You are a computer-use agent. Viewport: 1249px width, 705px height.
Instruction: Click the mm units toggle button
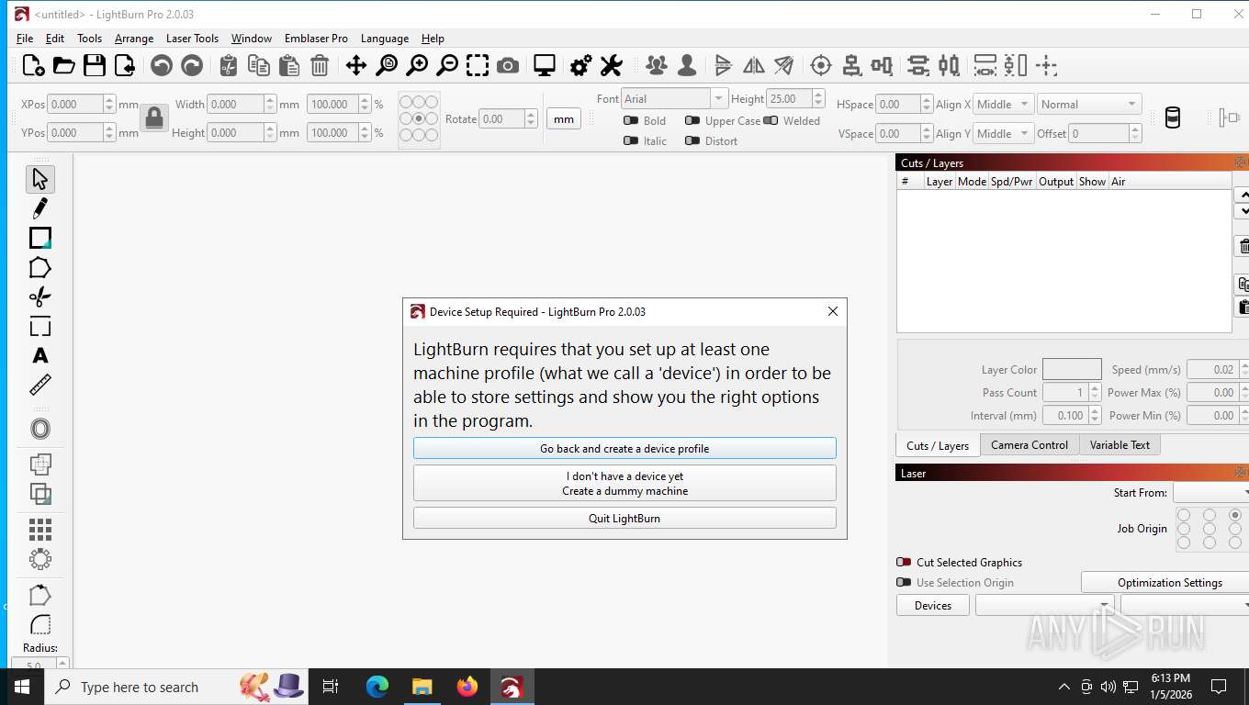[x=564, y=118]
